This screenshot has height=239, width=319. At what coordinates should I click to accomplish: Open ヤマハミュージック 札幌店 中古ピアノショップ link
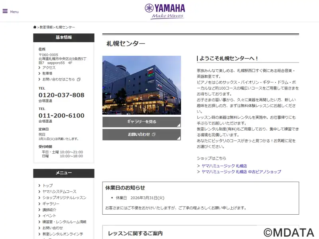coord(241,172)
